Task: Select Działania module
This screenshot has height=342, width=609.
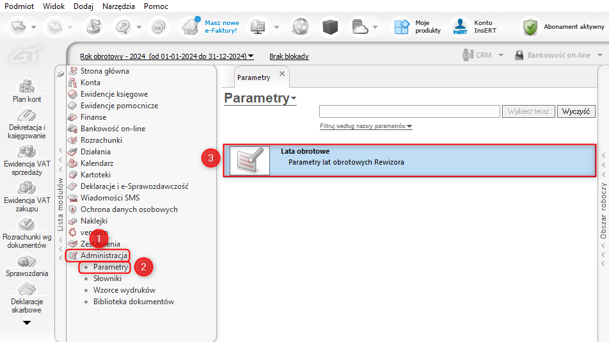Action: pyautogui.click(x=95, y=152)
